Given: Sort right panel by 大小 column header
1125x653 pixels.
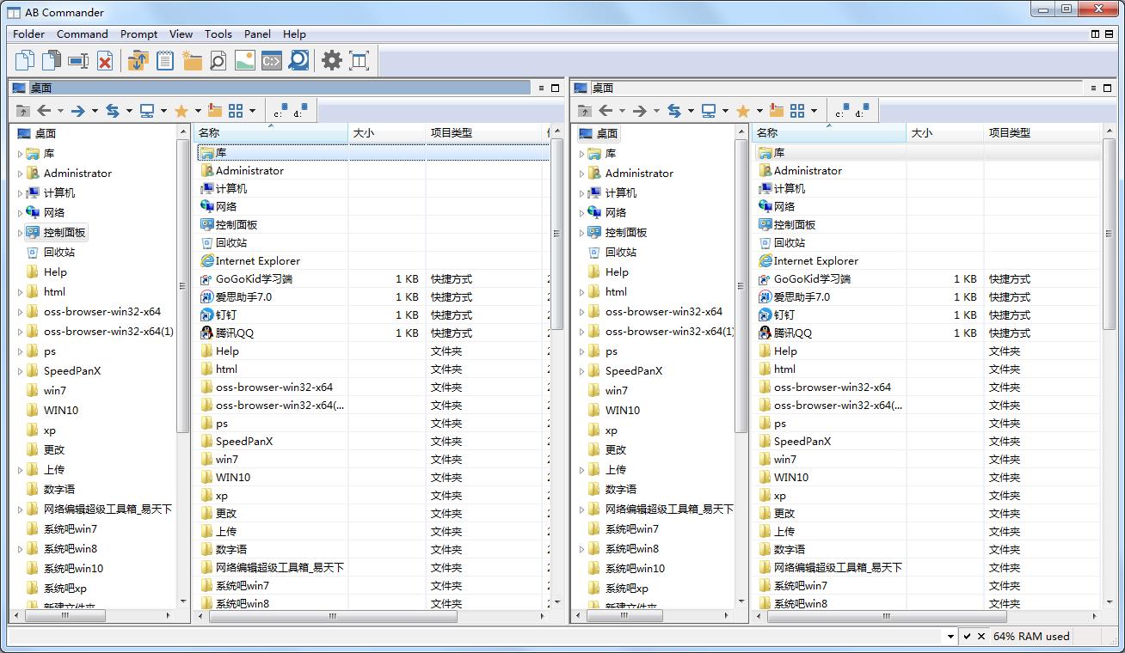Looking at the screenshot, I should tap(945, 133).
